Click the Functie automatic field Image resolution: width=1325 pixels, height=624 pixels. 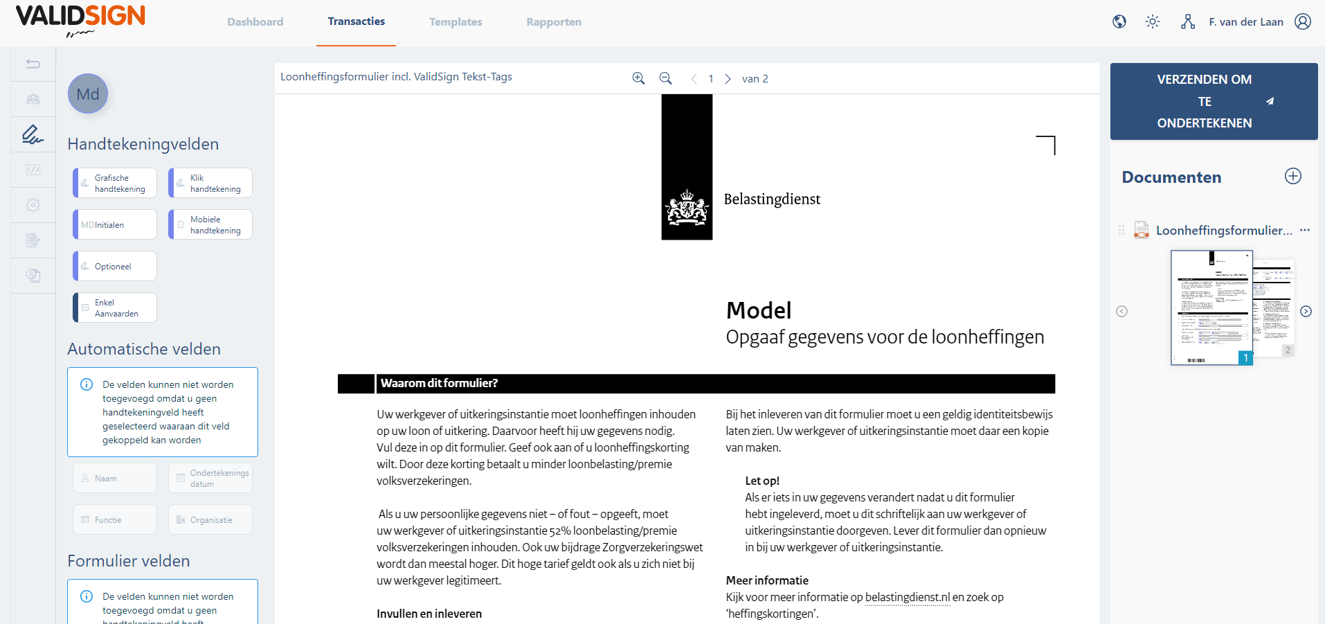pyautogui.click(x=115, y=519)
